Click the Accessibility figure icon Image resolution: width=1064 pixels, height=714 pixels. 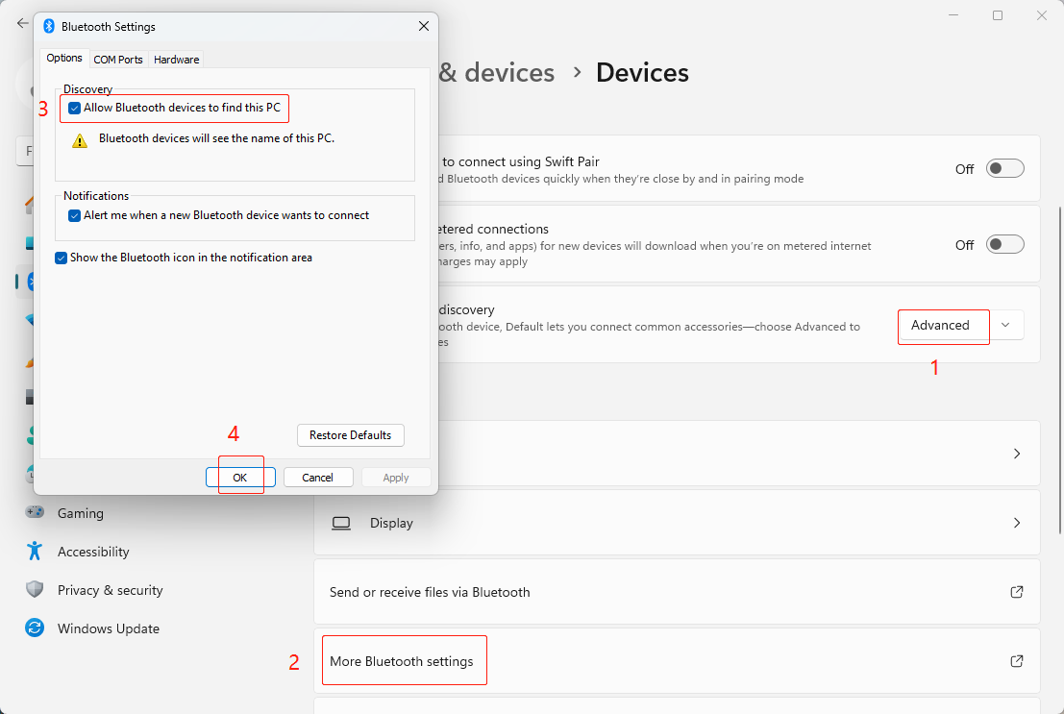pyautogui.click(x=35, y=551)
